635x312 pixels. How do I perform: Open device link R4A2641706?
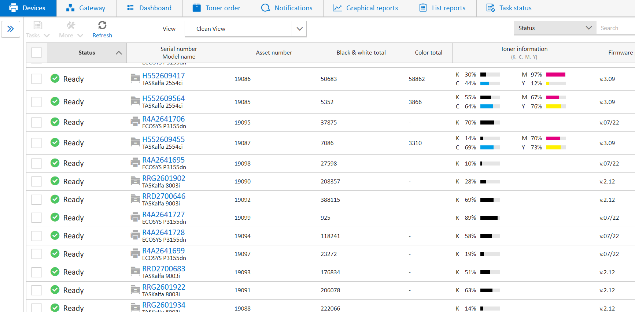click(163, 119)
